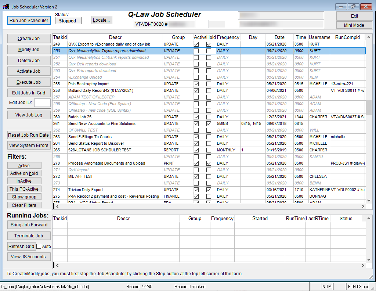Viewport: 376px width, 291px height.
Task: Open View System Errors
Action: 29,145
